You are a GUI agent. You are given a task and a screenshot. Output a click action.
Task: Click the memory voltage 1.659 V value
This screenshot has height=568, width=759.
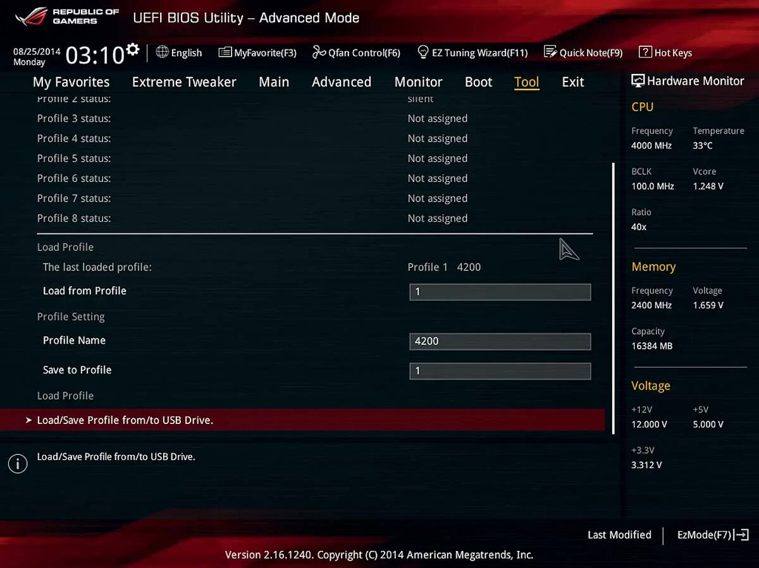(708, 305)
